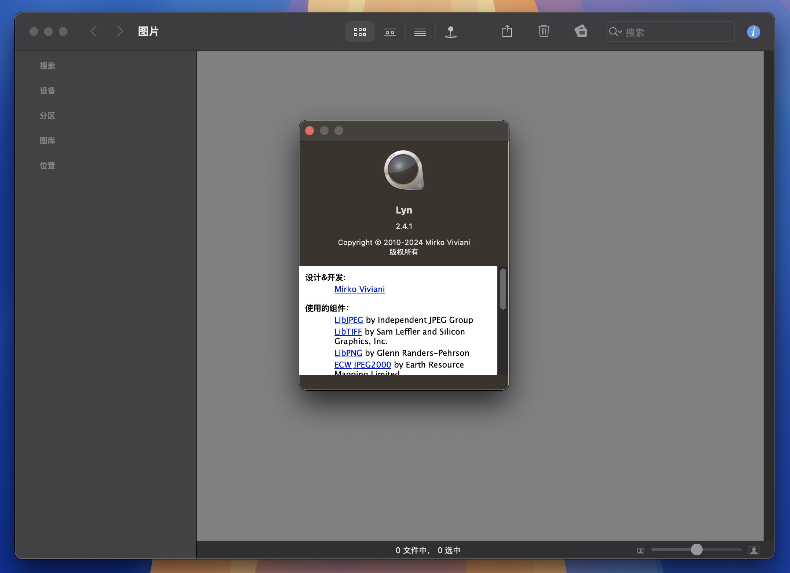Switch to filmstrip view mode

(x=390, y=32)
